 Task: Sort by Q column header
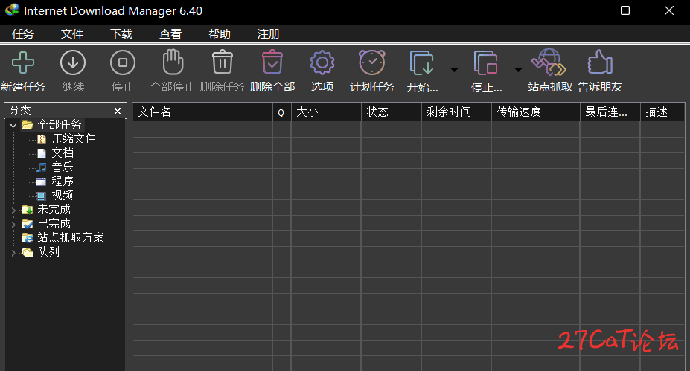pyautogui.click(x=281, y=112)
